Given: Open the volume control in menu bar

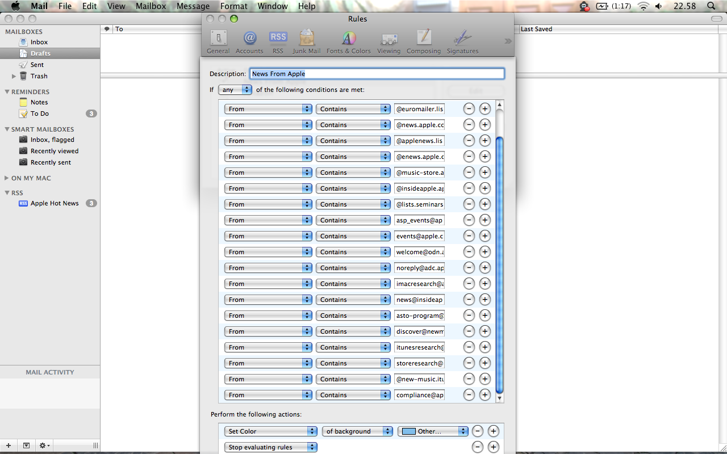Looking at the screenshot, I should pos(658,6).
